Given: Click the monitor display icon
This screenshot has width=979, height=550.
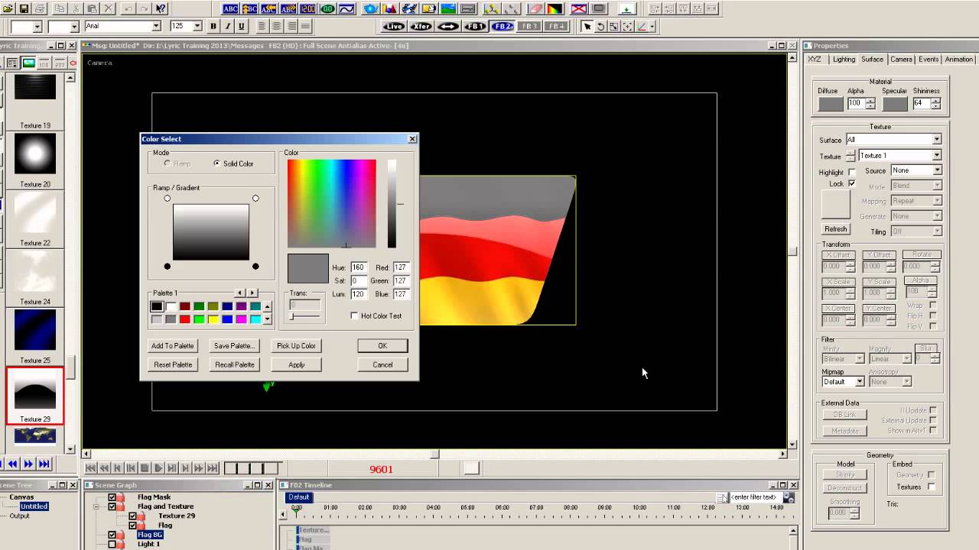Looking at the screenshot, I should point(599,8).
